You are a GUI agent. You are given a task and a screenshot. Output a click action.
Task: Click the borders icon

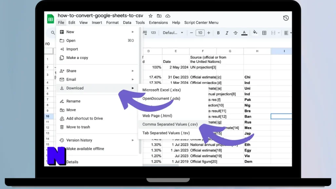264,33
